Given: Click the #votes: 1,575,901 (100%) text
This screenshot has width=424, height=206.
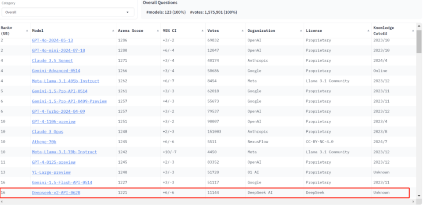Looking at the screenshot, I should point(213,12).
